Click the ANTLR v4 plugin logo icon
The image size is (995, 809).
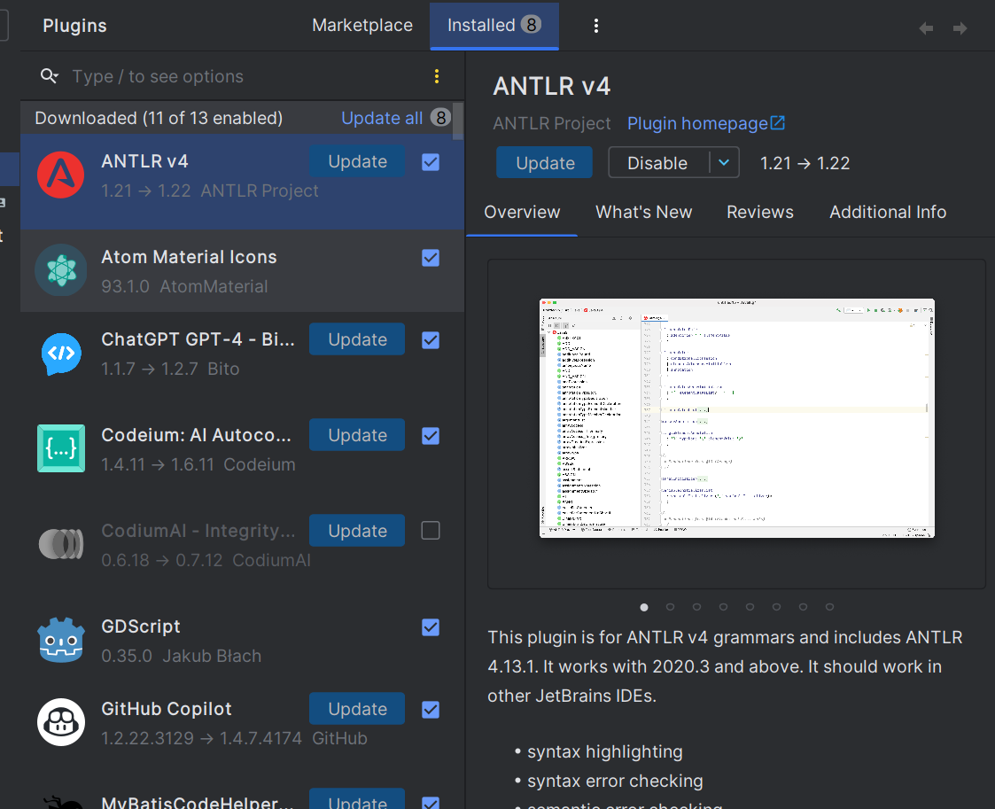(x=61, y=175)
